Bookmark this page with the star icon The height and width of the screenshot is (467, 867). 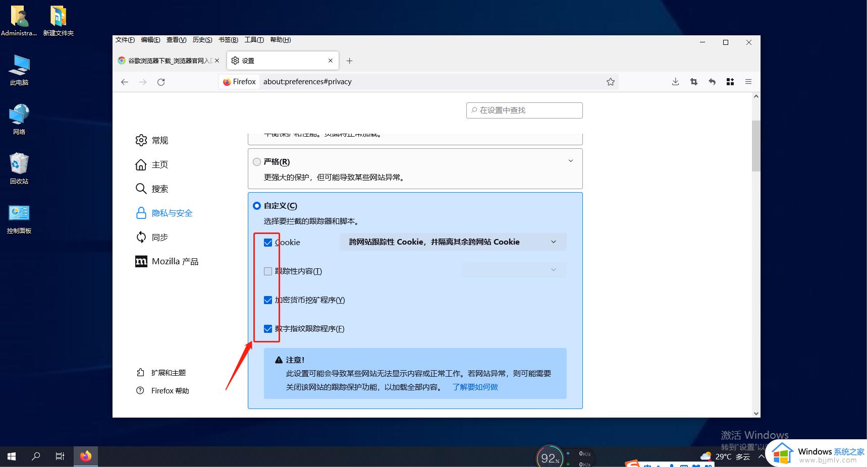click(x=611, y=82)
